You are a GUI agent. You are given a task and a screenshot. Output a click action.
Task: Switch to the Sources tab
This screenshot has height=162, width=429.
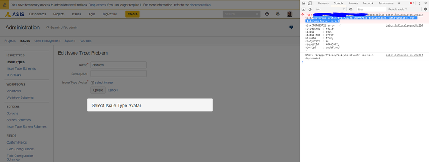pos(353,3)
